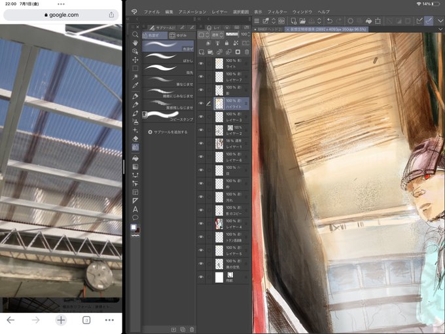445x334 pixels.
Task: Click the Fill icon in command bar
Action: (x=368, y=21)
